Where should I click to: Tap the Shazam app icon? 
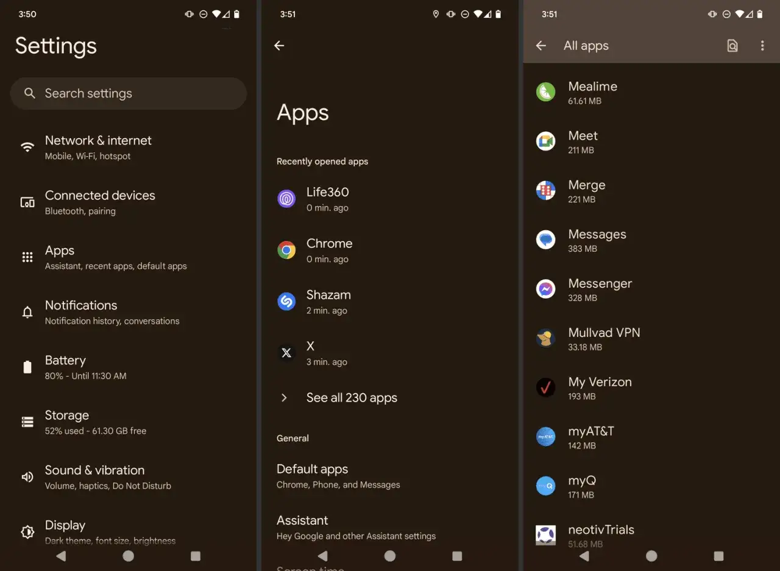(286, 301)
